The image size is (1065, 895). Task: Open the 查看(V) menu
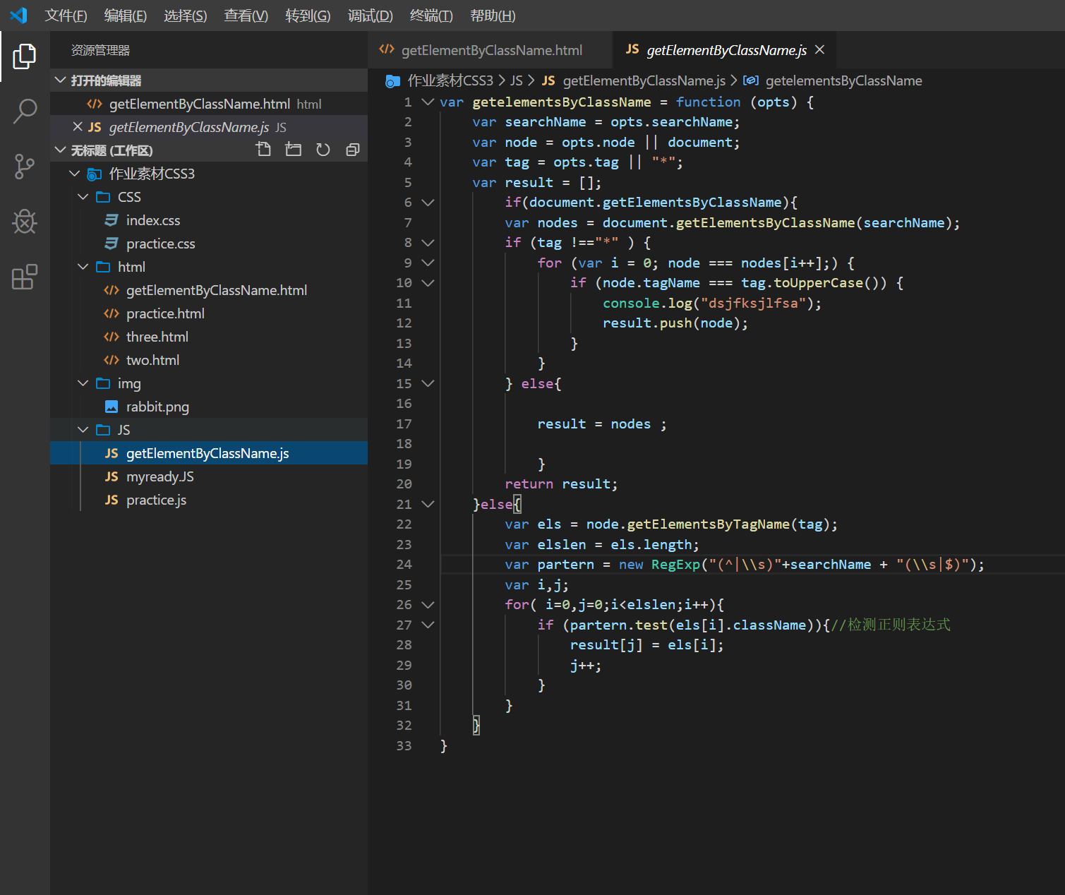pos(246,16)
